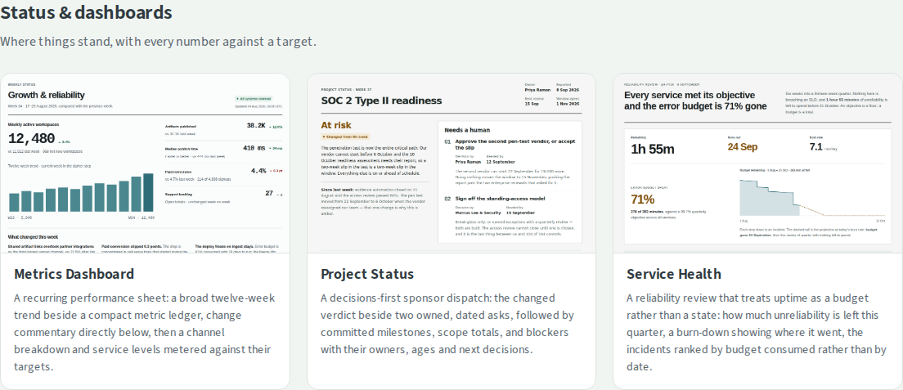Click the Metrics Dashboard description text

tap(145, 333)
